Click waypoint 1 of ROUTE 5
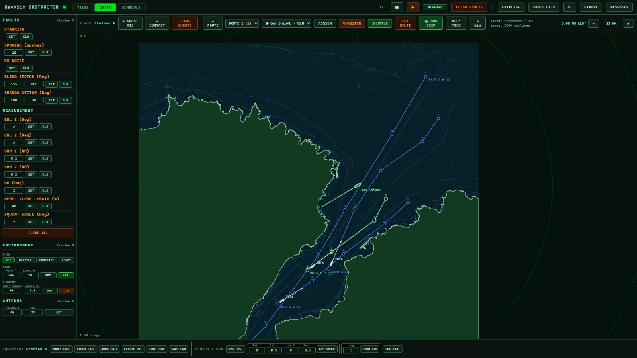The image size is (637, 358). coord(426,76)
